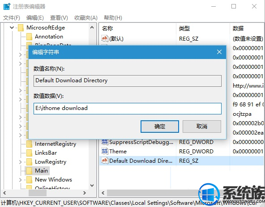Collapse the MicrosoftEdge tree node
The height and width of the screenshot is (207, 265).
coord(12,27)
